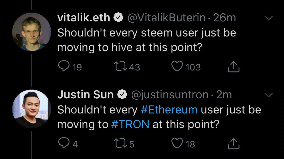Click the Justin Sun display name
The height and width of the screenshot is (159, 284).
tap(85, 95)
